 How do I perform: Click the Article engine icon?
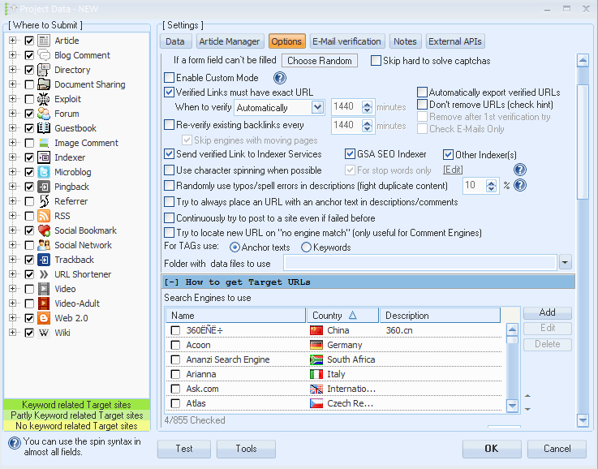tap(44, 41)
